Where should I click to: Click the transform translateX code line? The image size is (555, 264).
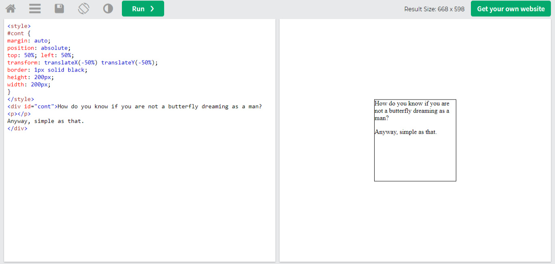[x=82, y=63]
